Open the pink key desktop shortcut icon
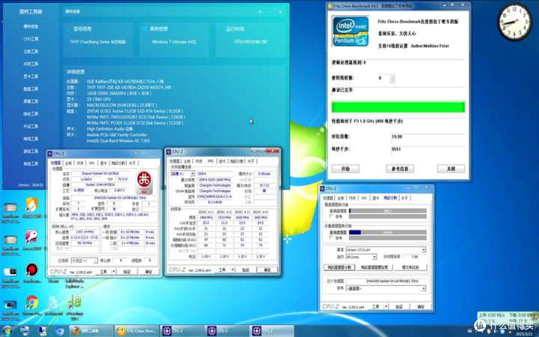 [x=31, y=237]
